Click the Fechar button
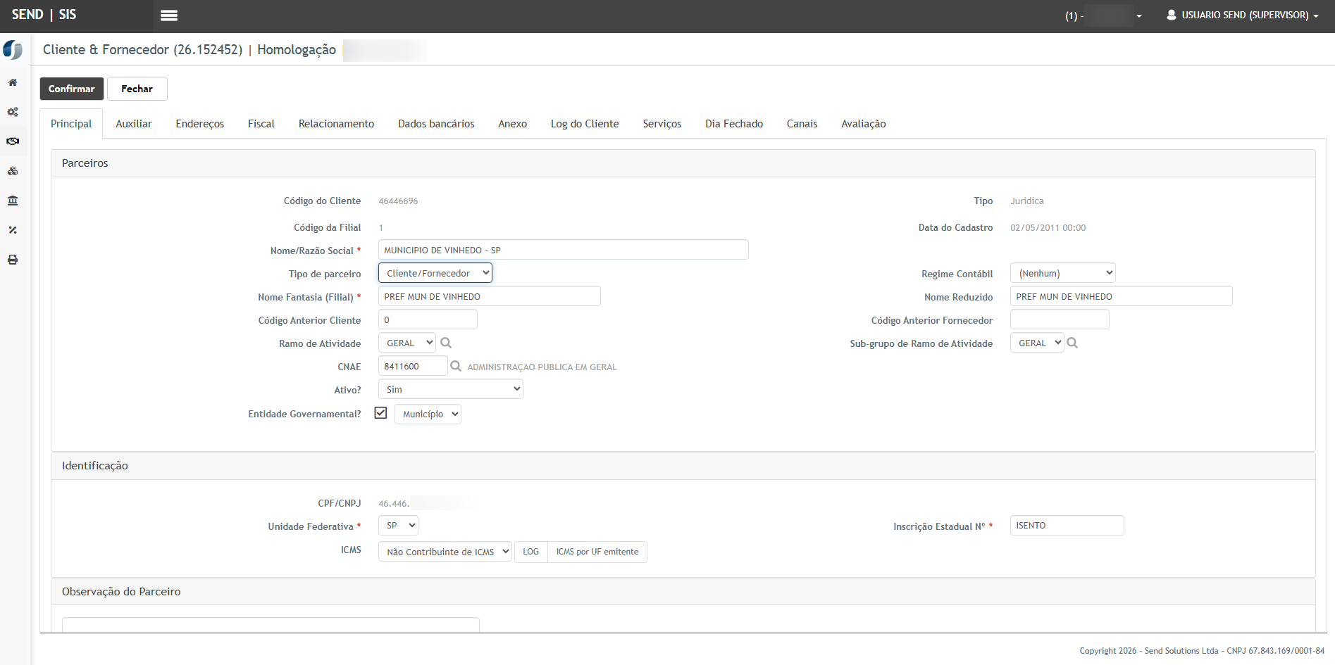1335x665 pixels. [x=137, y=89]
